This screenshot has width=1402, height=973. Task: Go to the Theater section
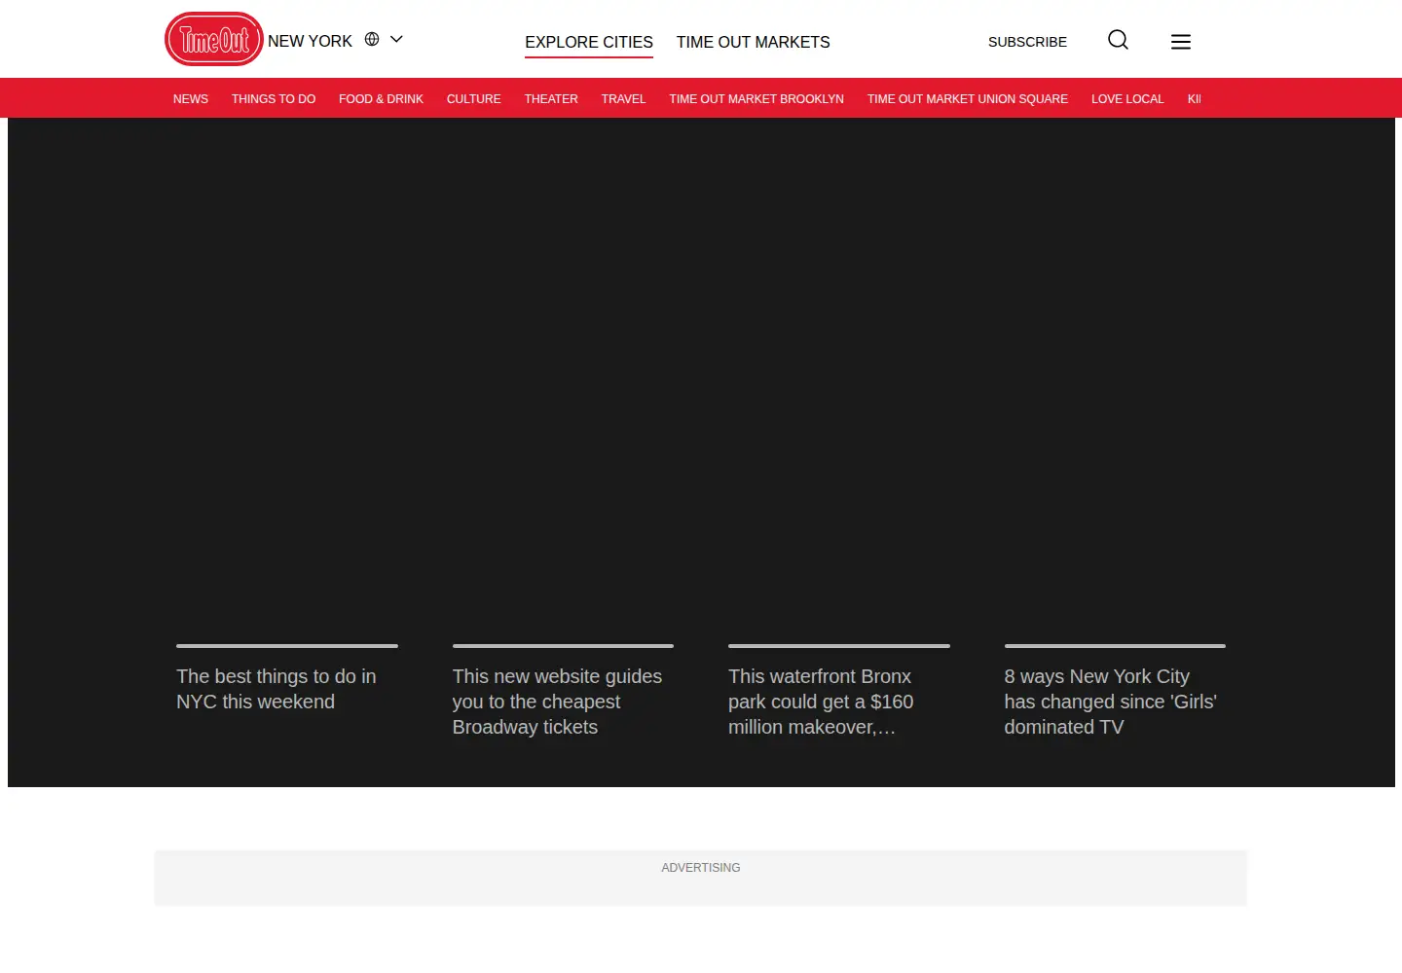tap(551, 99)
